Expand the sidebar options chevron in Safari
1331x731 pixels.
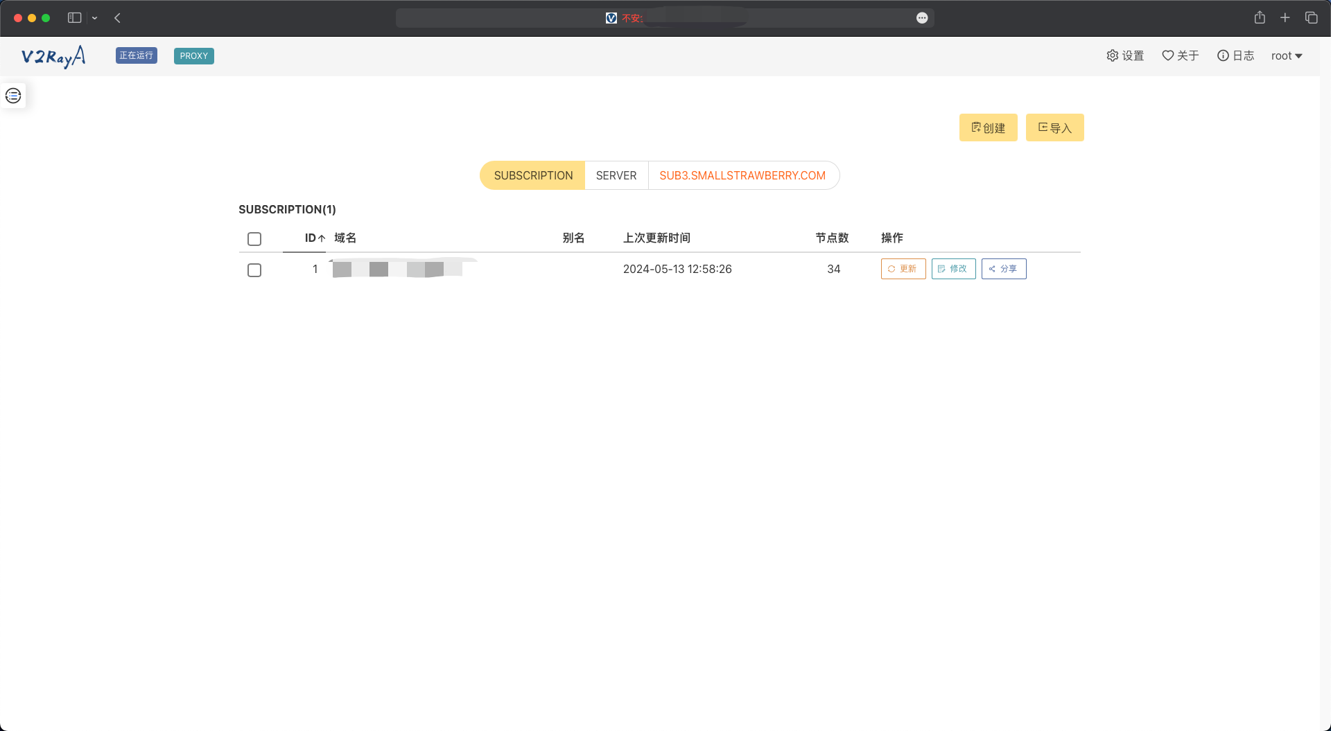pos(95,18)
